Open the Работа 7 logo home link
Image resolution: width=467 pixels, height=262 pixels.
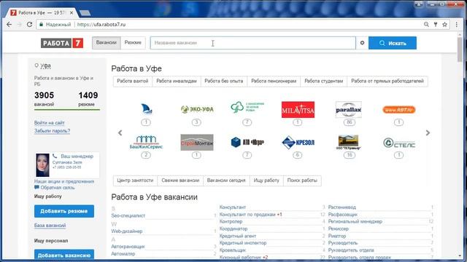[x=62, y=43]
